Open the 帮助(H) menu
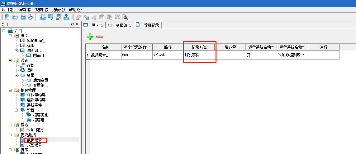The width and height of the screenshot is (356, 154). point(75,10)
